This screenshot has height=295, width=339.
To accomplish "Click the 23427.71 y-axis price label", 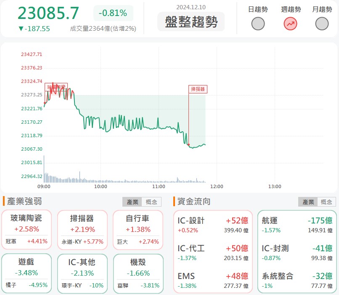I will pos(32,54).
